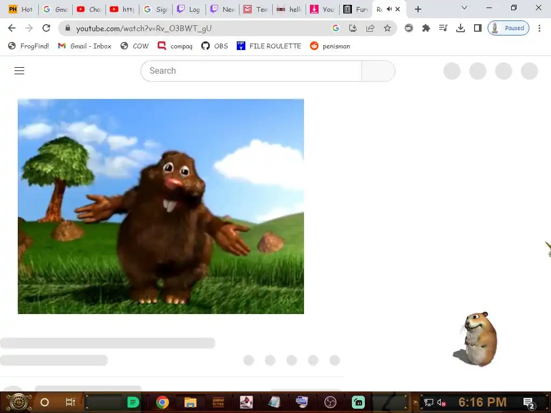Open the FILE ROULETTE bookmark

[269, 46]
